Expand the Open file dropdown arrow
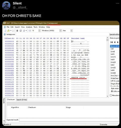Viewport: 121px width, 128px height. tap(11, 31)
